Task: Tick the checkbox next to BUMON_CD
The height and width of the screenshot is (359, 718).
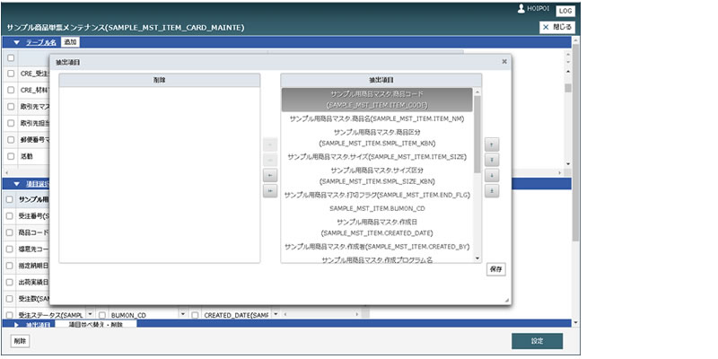Action: (102, 315)
